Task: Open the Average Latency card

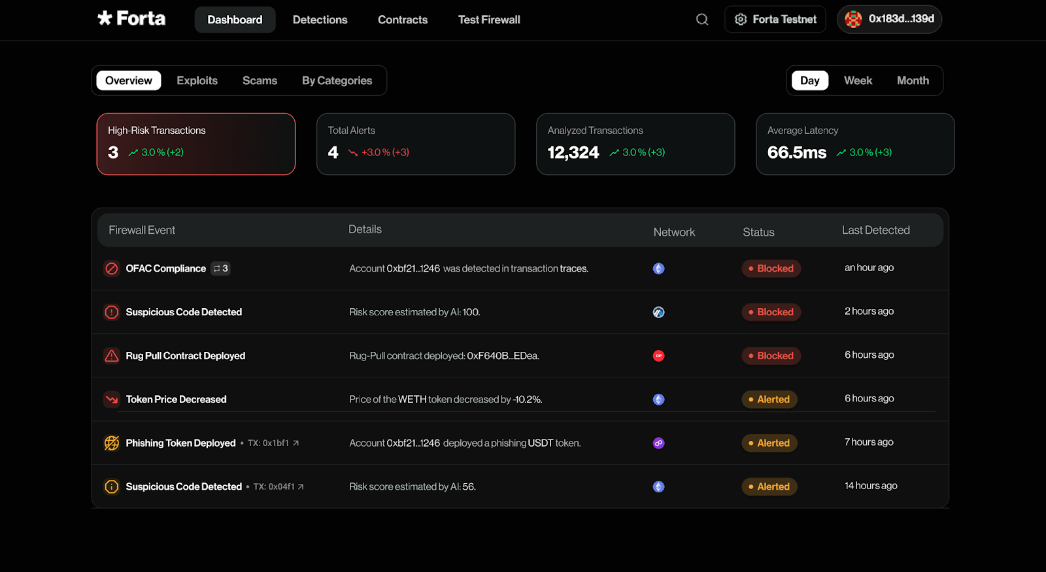Action: 855,144
